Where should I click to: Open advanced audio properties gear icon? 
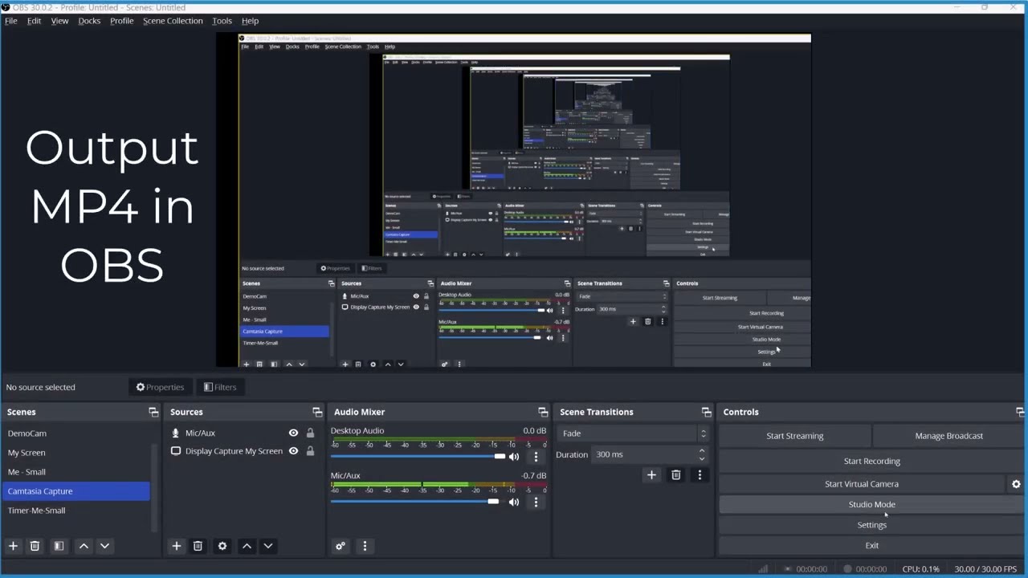(x=341, y=546)
